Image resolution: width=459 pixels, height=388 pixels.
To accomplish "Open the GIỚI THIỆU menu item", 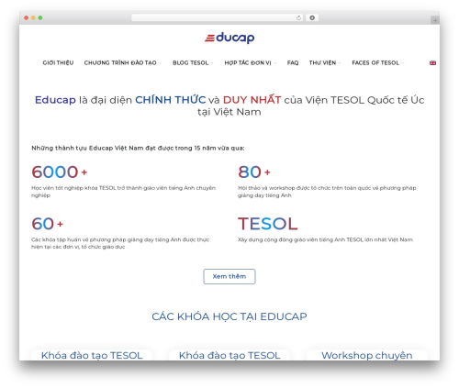I will pyautogui.click(x=58, y=63).
